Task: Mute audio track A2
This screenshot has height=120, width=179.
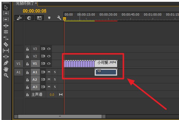Action: click(x=49, y=79)
